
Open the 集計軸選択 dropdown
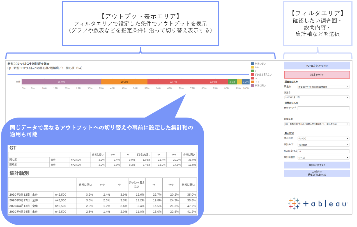coord(323,158)
